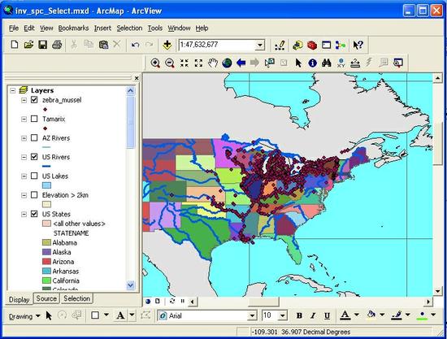The width and height of the screenshot is (447, 339).
Task: Collapse the US States legend
Action: (x=24, y=214)
